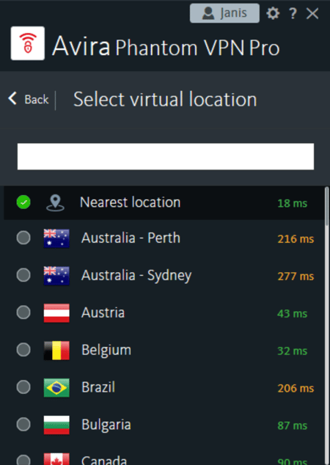The width and height of the screenshot is (330, 465).
Task: Click the '277 ms' latency value
Action: (296, 277)
